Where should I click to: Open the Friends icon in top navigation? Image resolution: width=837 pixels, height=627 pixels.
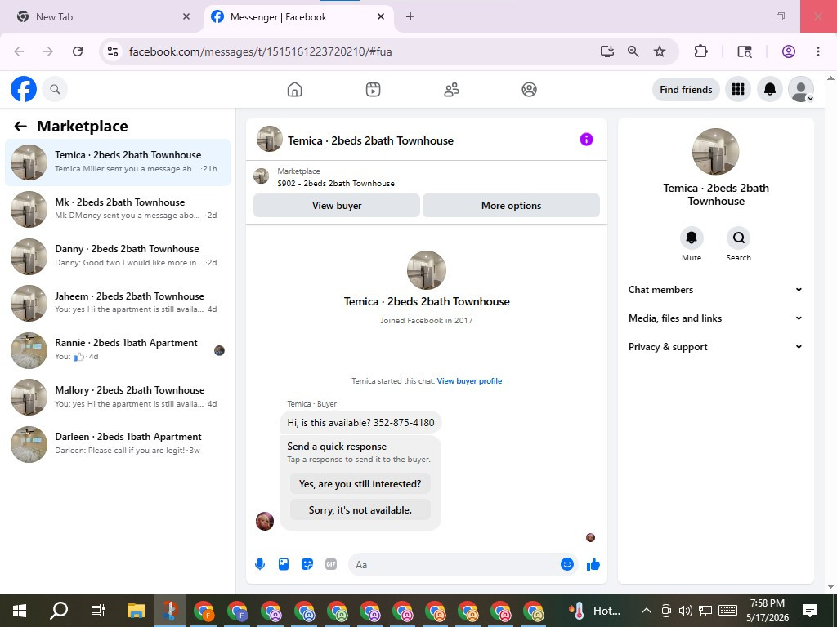click(x=451, y=89)
